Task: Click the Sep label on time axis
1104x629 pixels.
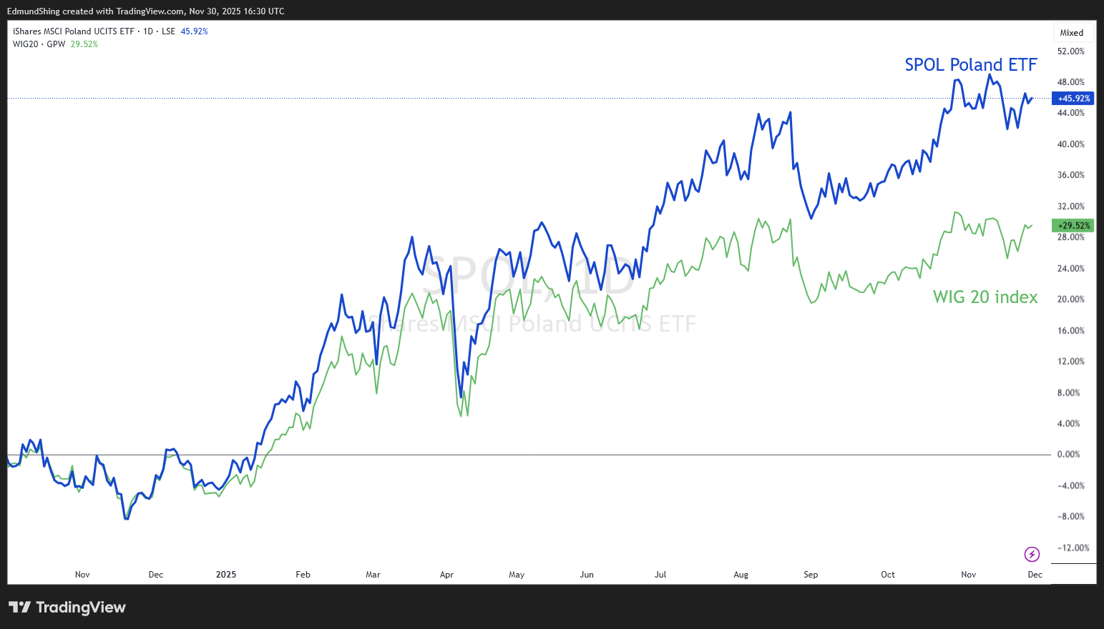Action: coord(811,575)
